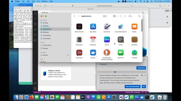
Task: Open Extensions view in Azure Data Studio sidebar
Action: 35,40
